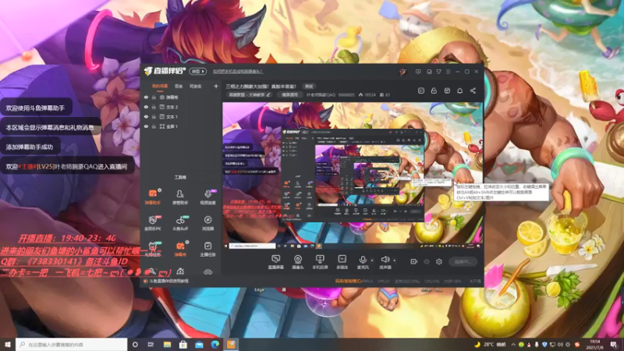Image resolution: width=624 pixels, height=351 pixels.
Task: Open the Windows Start menu
Action: pyautogui.click(x=8, y=345)
